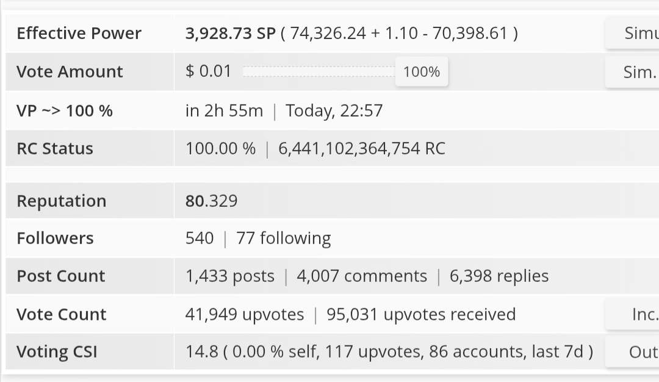Click the 3,928.73 SP effective power value
659x382 pixels.
pyautogui.click(x=230, y=33)
